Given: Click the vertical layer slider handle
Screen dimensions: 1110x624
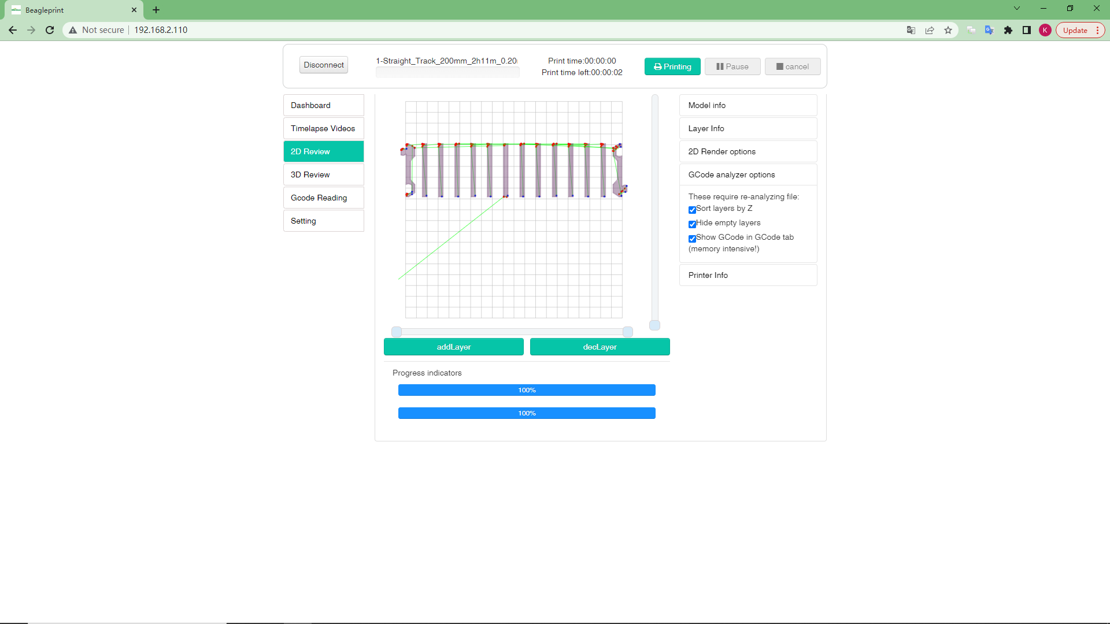Looking at the screenshot, I should 654,325.
